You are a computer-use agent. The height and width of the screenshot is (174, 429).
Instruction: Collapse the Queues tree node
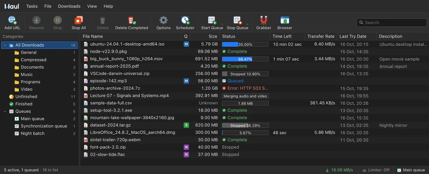pyautogui.click(x=5, y=111)
